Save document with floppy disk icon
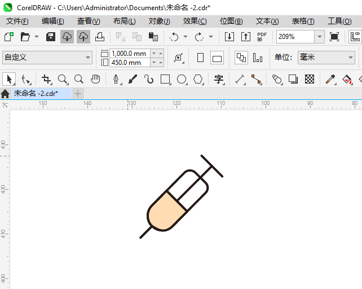Viewport: 362px width, 289px height. pyautogui.click(x=51, y=37)
